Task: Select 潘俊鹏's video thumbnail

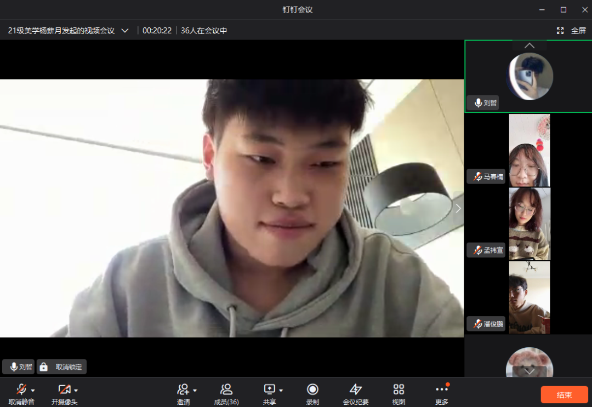Action: point(529,297)
